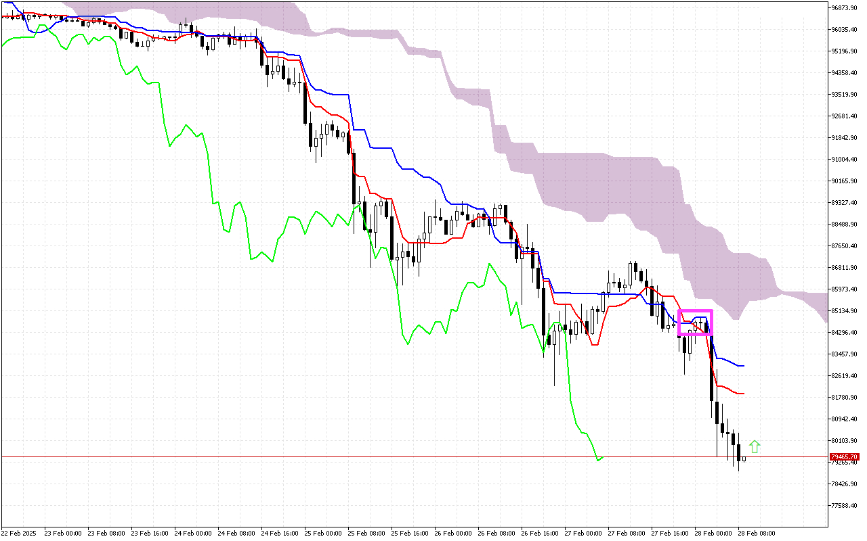Viewport: 867px width, 541px height.
Task: Select the 27 Feb 00:00 time label
Action: (x=583, y=534)
